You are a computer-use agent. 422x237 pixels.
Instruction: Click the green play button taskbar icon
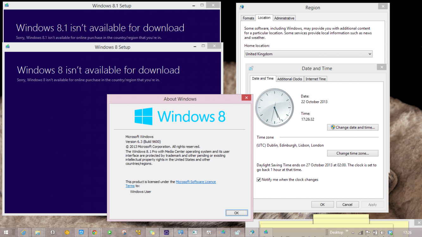coord(109,232)
